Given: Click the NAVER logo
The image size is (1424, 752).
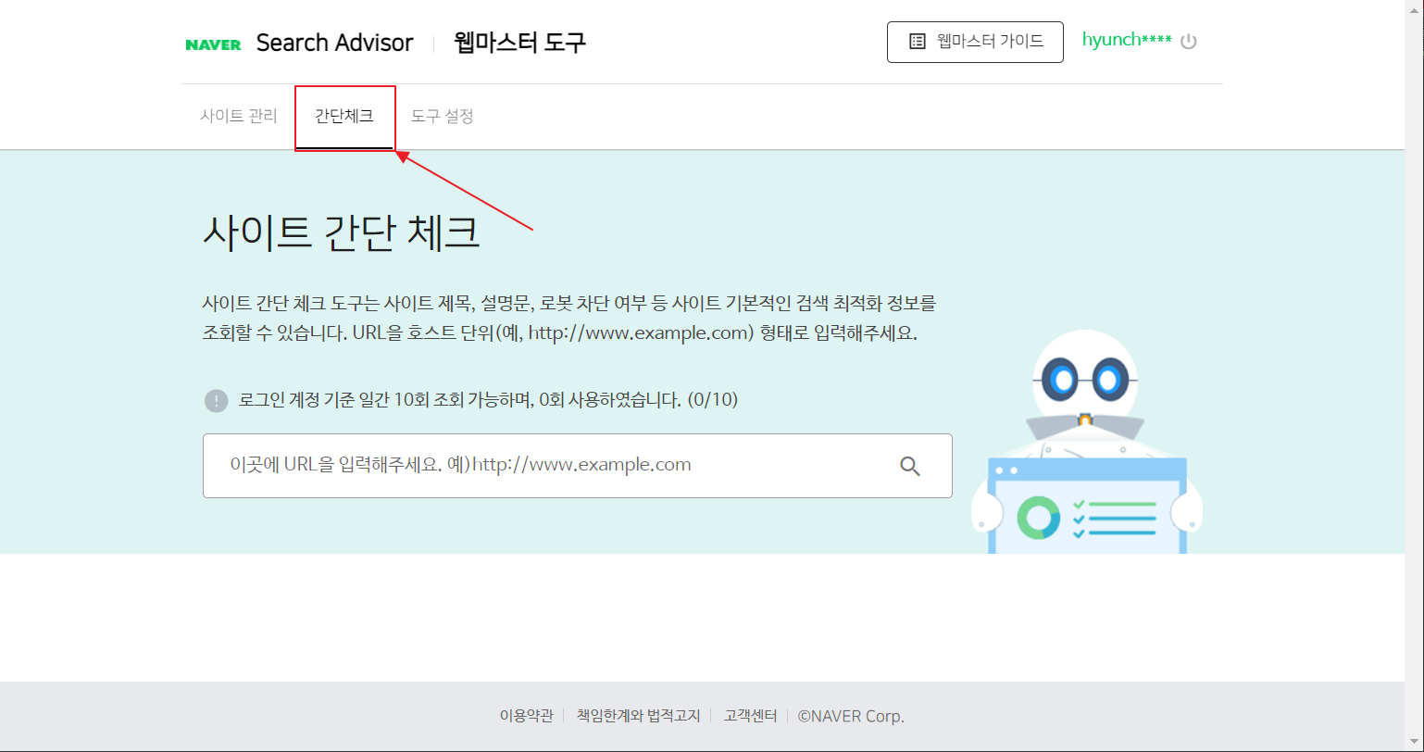Looking at the screenshot, I should (213, 44).
